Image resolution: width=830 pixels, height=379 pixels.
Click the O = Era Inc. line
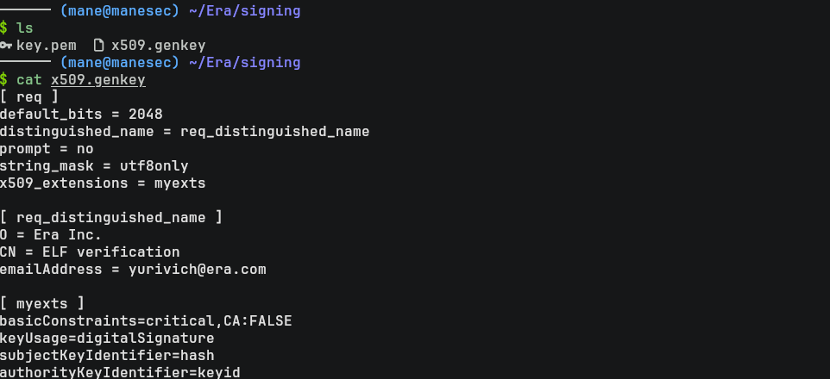click(x=51, y=234)
